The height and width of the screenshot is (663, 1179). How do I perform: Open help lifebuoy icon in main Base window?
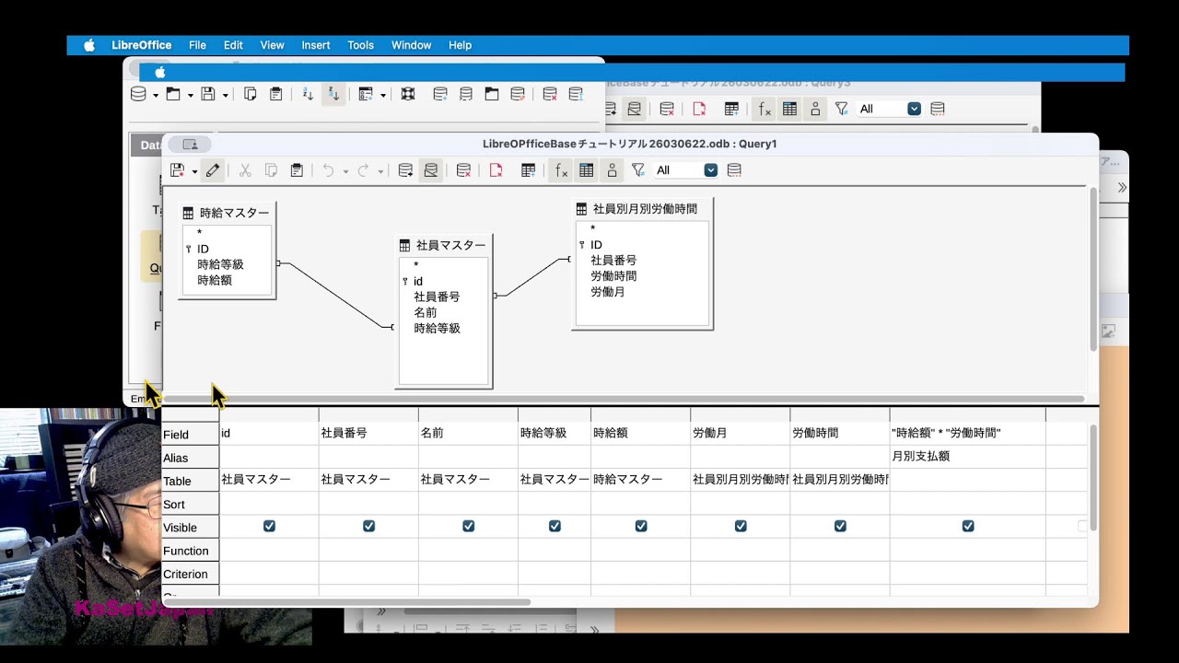click(x=408, y=94)
